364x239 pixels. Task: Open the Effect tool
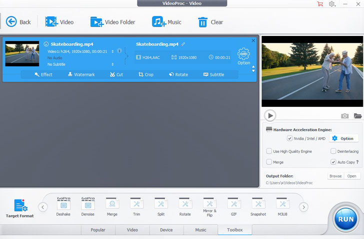click(43, 74)
